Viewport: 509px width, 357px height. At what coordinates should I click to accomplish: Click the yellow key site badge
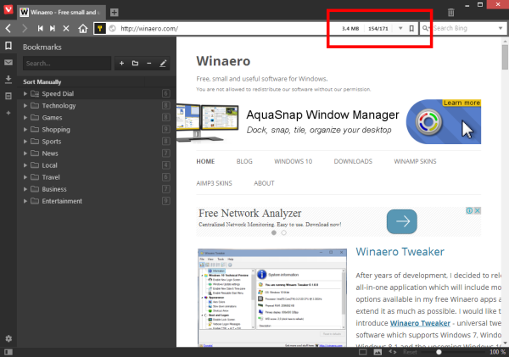[x=100, y=29]
